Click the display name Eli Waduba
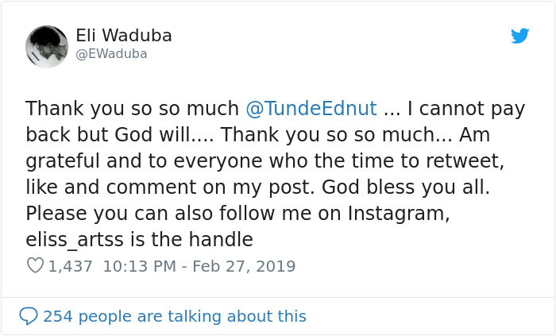This screenshot has height=336, width=556. tap(123, 36)
